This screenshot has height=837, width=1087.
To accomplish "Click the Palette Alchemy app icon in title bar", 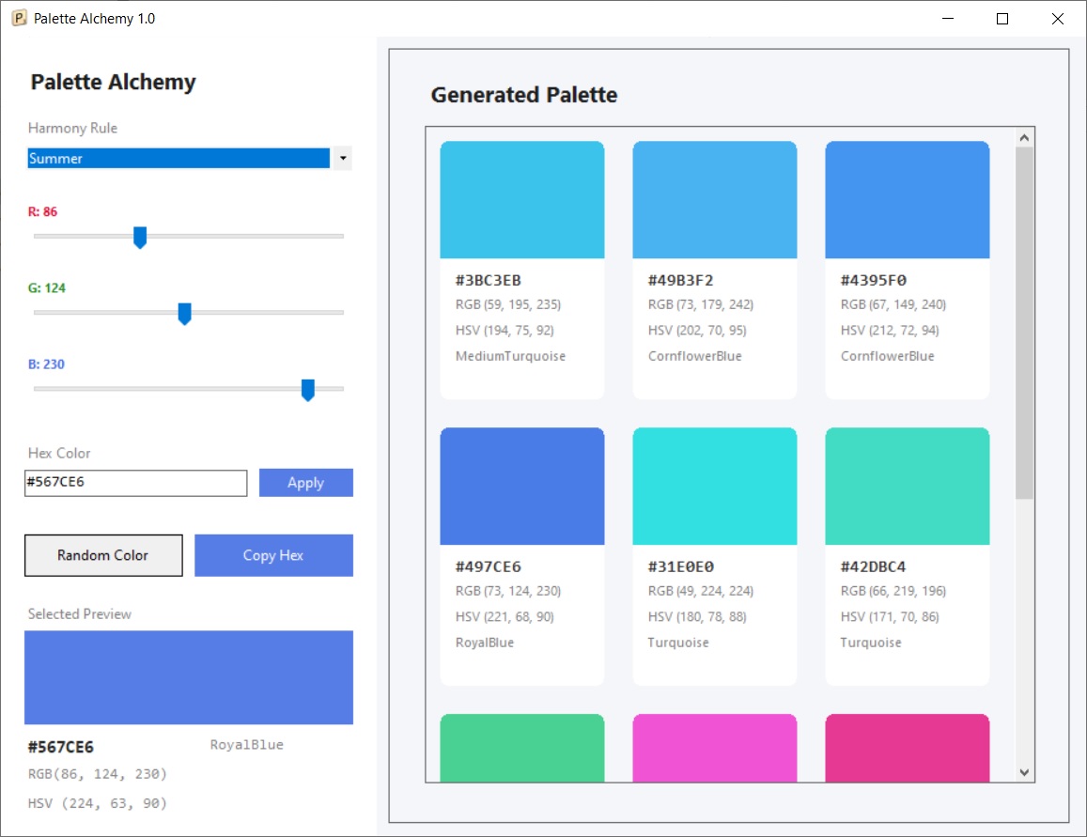I will pyautogui.click(x=20, y=18).
